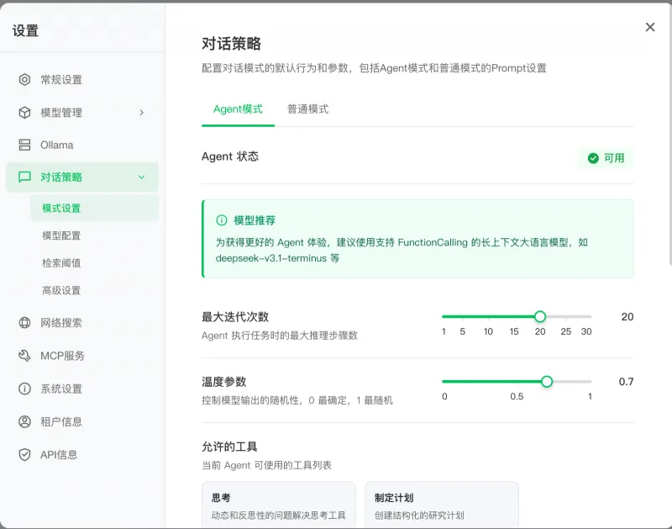Switch to the 普通模式 tab
672x529 pixels.
pyautogui.click(x=306, y=109)
